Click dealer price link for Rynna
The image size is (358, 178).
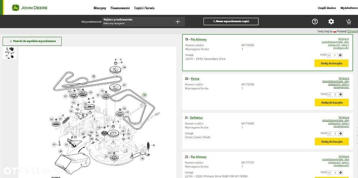[336, 83]
